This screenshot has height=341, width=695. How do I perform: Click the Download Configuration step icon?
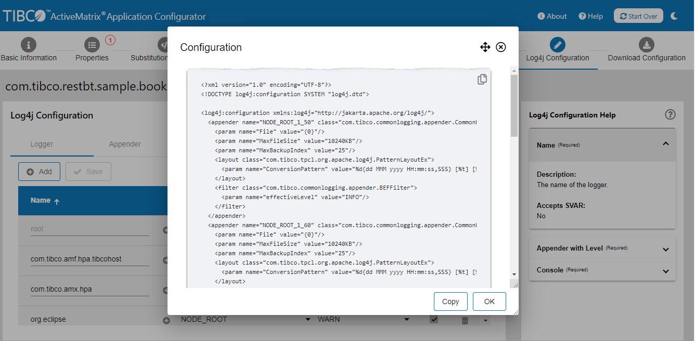pyautogui.click(x=646, y=45)
